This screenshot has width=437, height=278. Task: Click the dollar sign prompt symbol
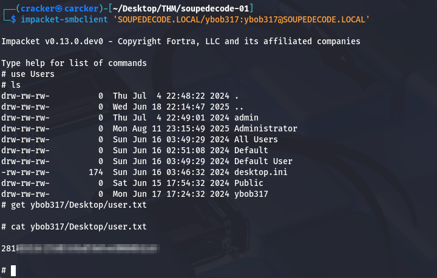[13, 19]
